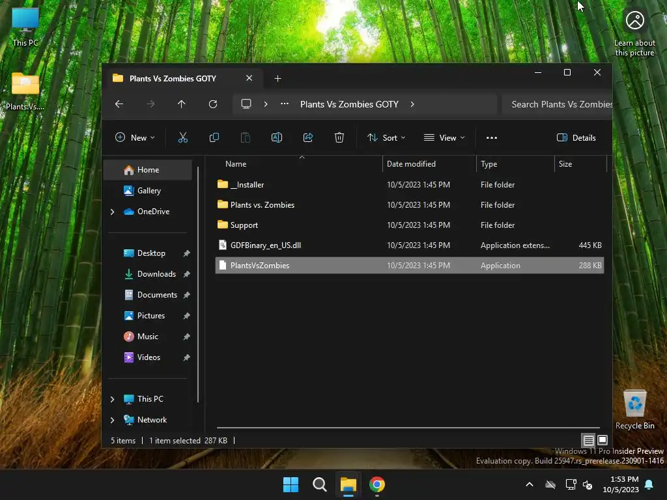This screenshot has height=500, width=667.
Task: Click the Copy icon in toolbar
Action: [214, 137]
